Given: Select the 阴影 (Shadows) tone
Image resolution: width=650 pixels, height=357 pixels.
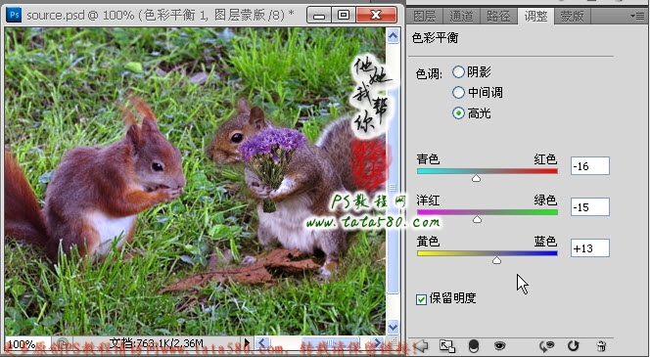Looking at the screenshot, I should [458, 72].
